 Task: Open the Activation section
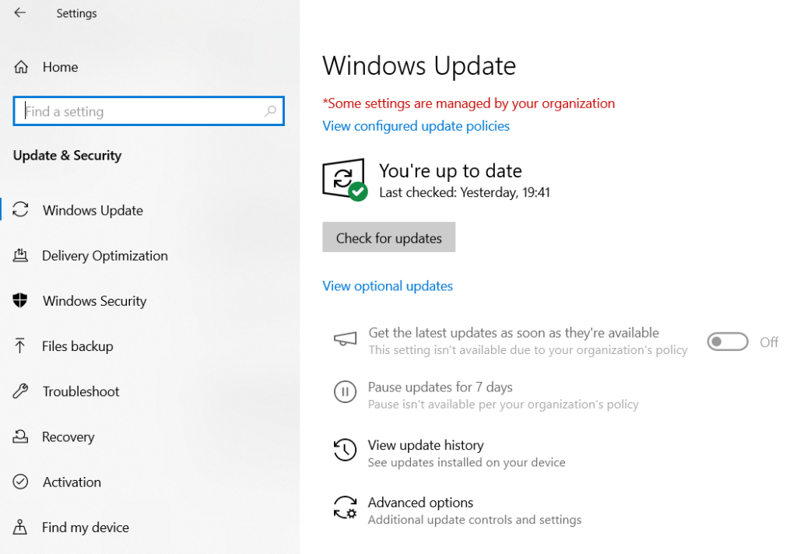pyautogui.click(x=72, y=482)
